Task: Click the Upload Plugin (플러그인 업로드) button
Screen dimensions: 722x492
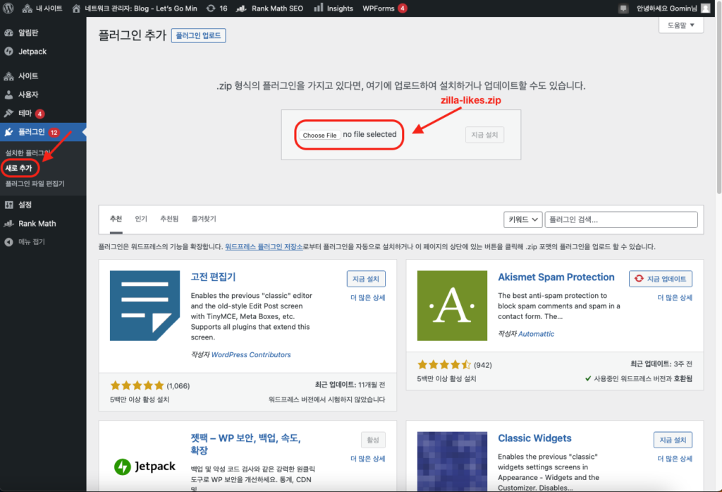Action: point(198,35)
